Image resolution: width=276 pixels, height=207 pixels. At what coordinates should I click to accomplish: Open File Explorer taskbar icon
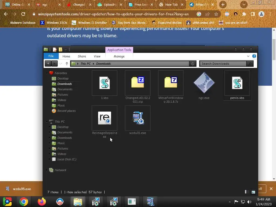(x=78, y=202)
